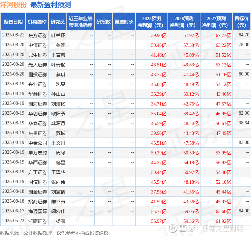Click analyst name 叶倩瑜
Image resolution: width=251 pixels, height=236 pixels.
[x=58, y=65]
